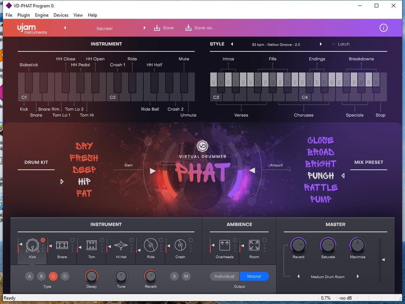The width and height of the screenshot is (405, 304).
Task: Open the info icon in header
Action: (384, 28)
